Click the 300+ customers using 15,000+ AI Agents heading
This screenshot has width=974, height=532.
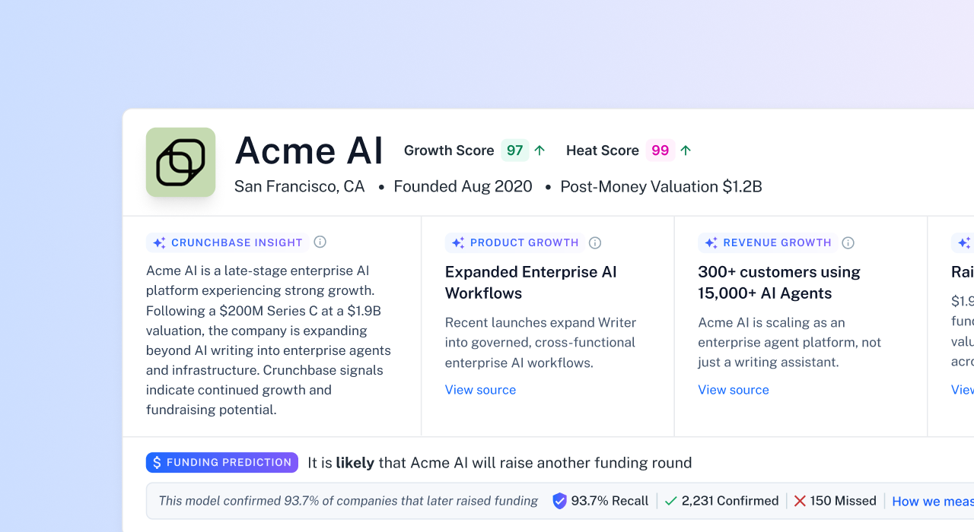coord(779,283)
